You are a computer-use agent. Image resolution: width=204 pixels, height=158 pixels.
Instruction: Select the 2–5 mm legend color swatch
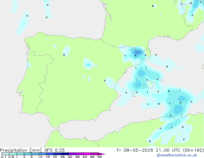[28, 154]
